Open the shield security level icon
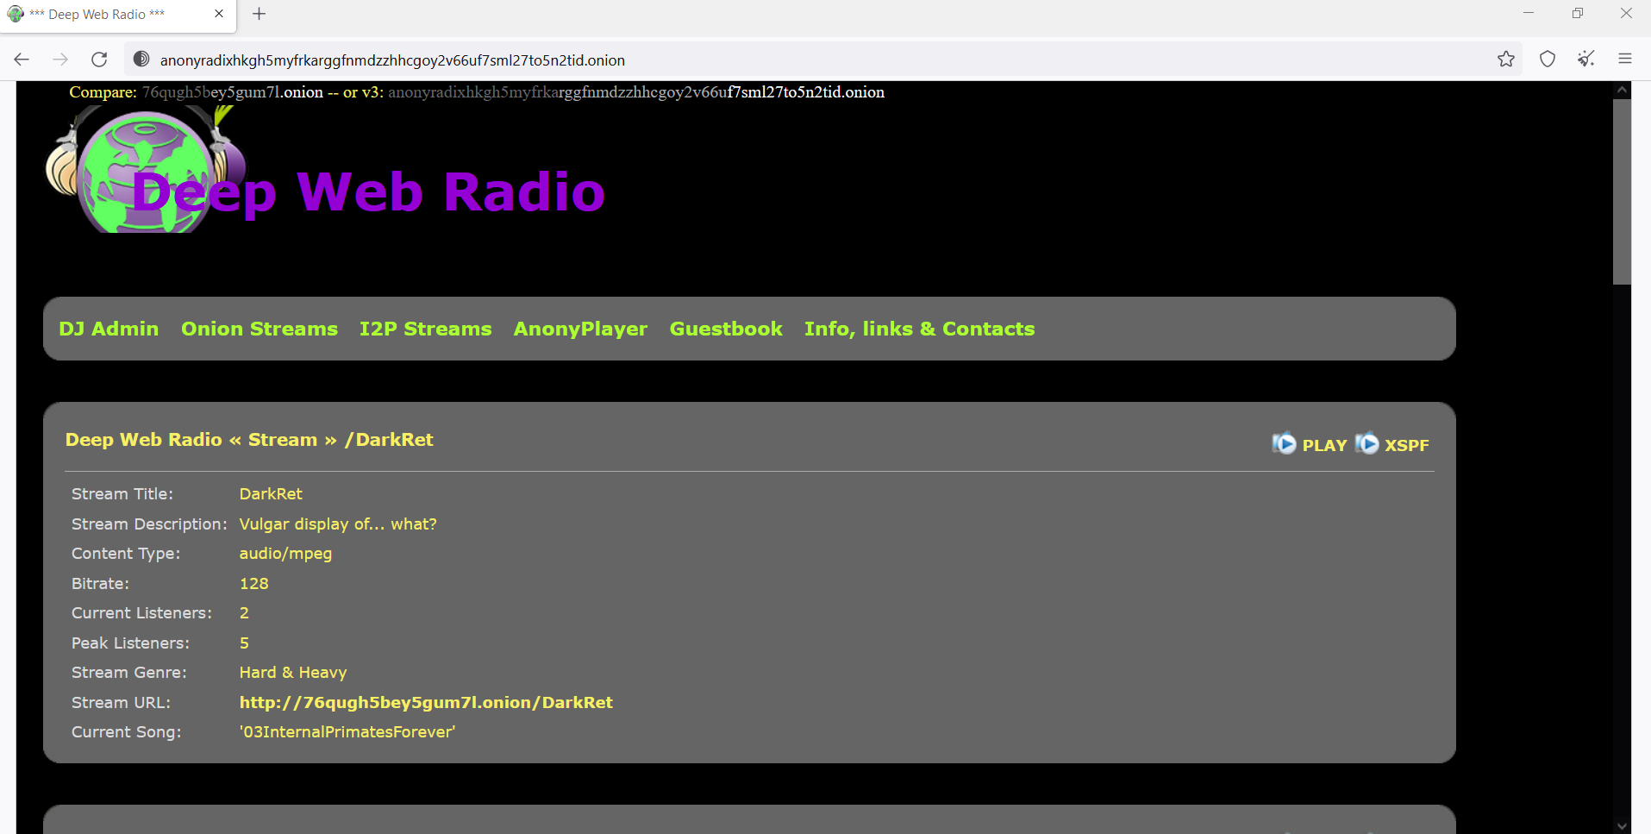 point(1548,60)
